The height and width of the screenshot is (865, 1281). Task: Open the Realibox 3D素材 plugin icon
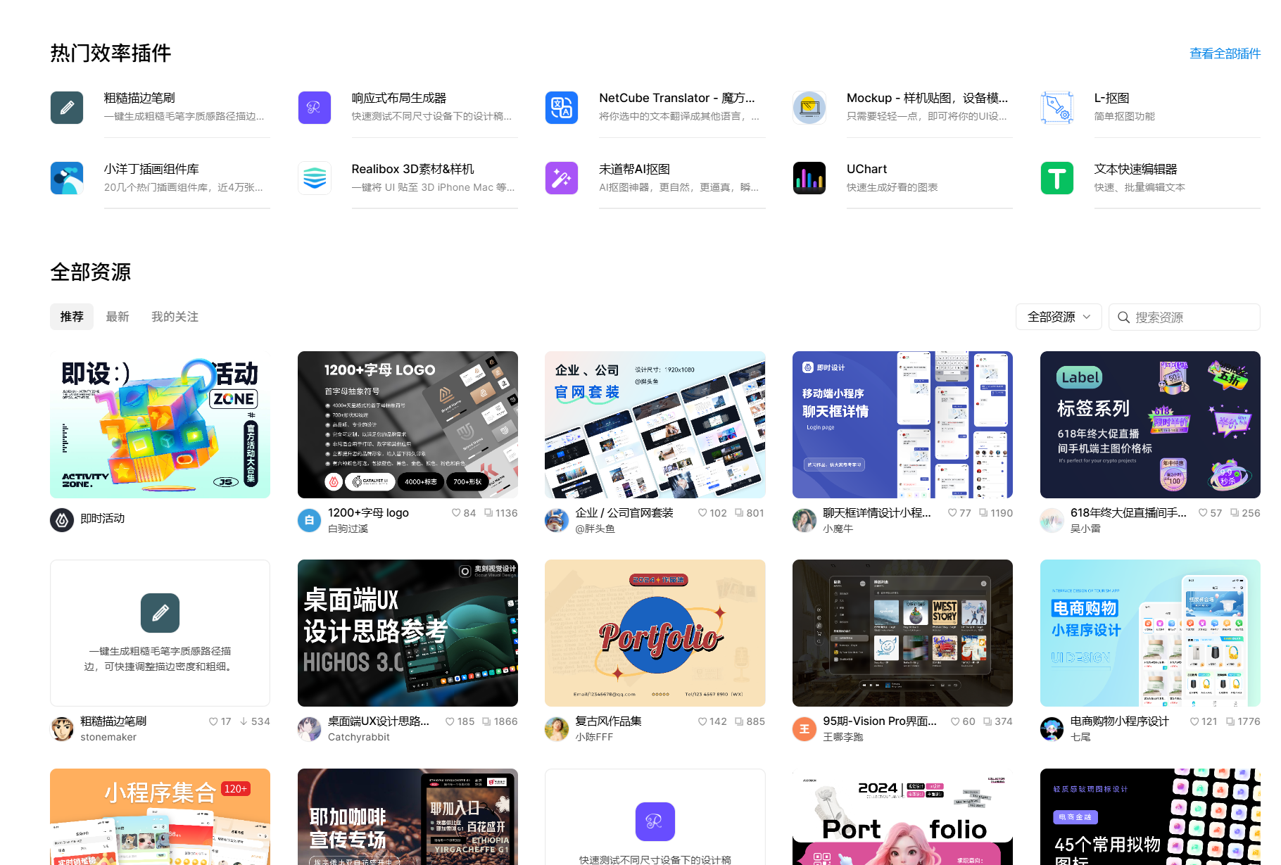tap(315, 178)
